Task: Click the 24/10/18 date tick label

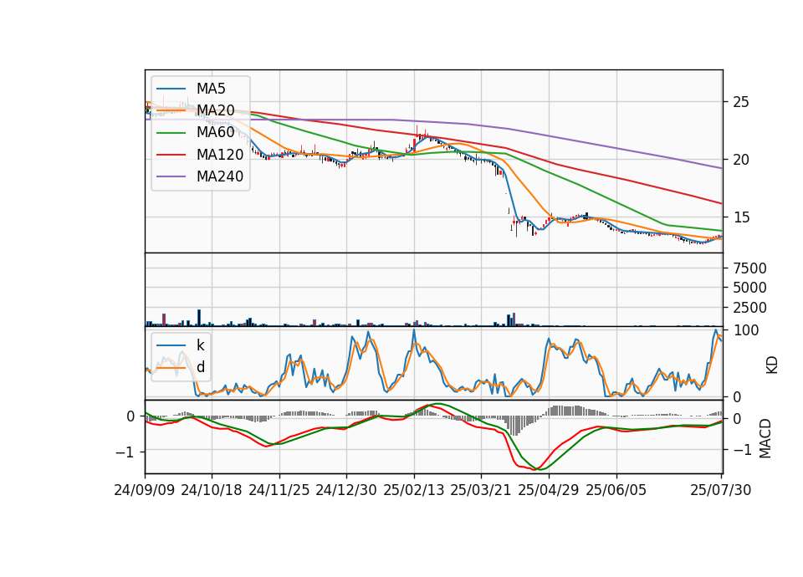Action: point(212,490)
